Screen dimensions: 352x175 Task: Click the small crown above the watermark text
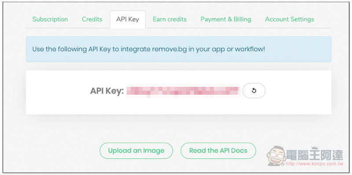coord(315,147)
